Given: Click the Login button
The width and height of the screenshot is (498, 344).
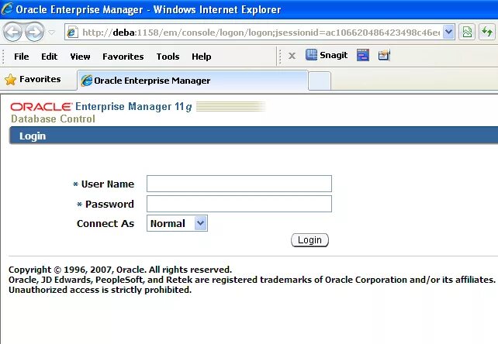Looking at the screenshot, I should (310, 240).
